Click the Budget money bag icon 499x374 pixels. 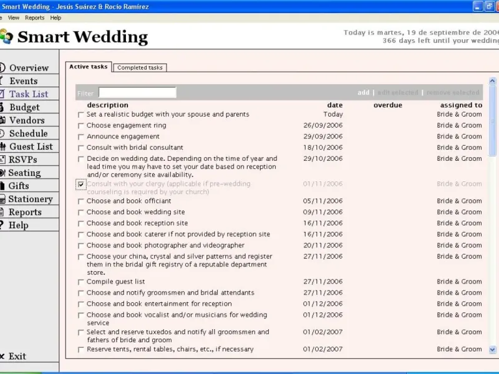pos(2,107)
